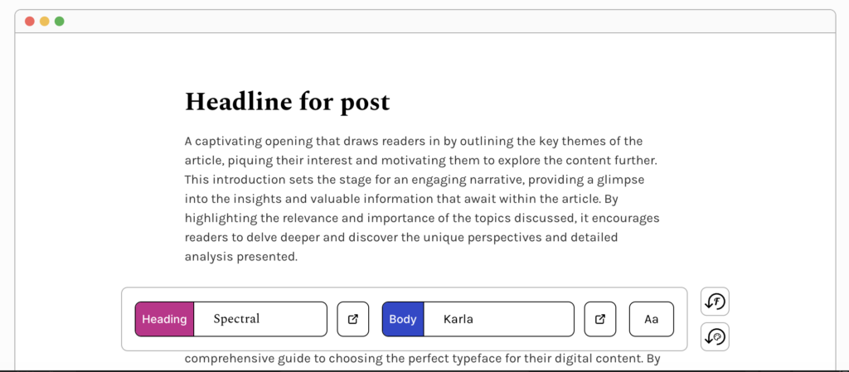Click the magenta Heading label

pyautogui.click(x=164, y=319)
